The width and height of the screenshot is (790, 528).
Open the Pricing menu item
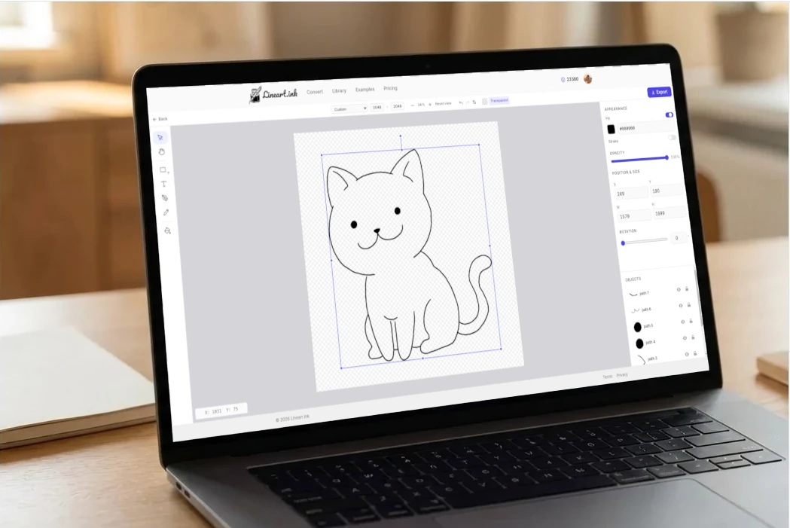[390, 88]
